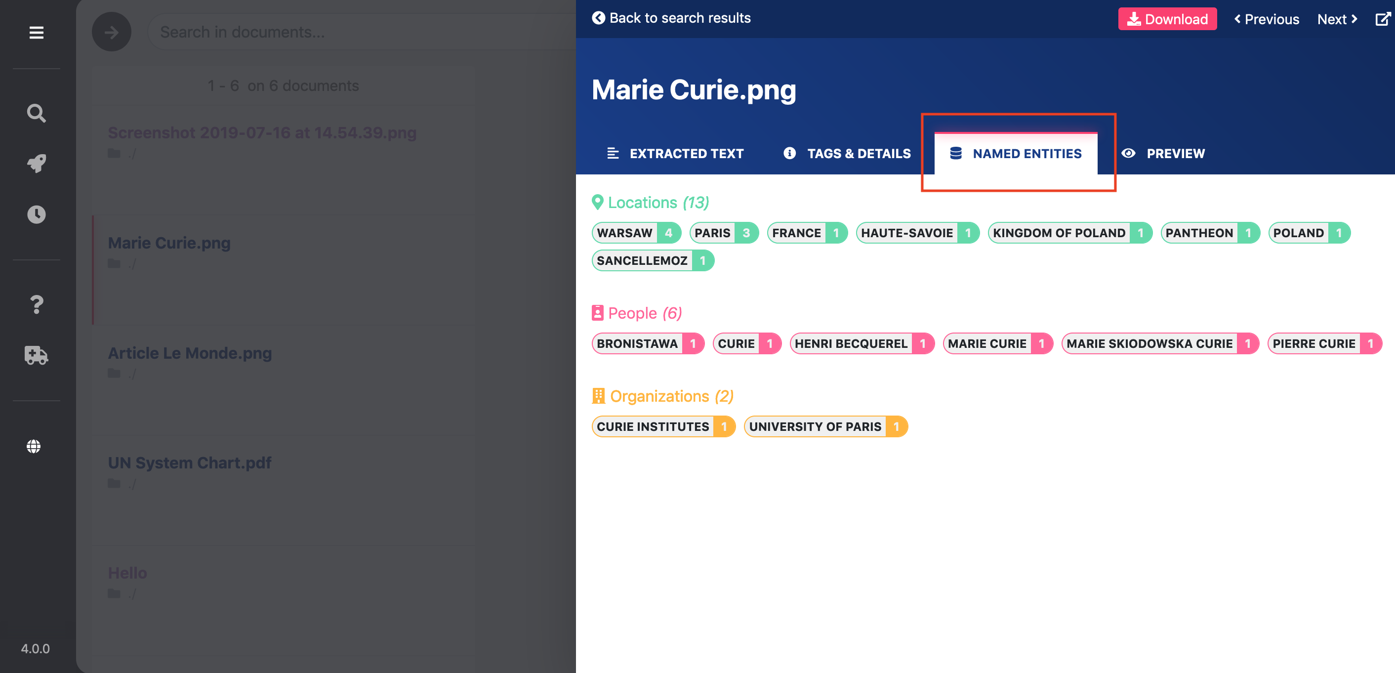Viewport: 1395px width, 673px height.
Task: Download the Marie Curie.png document
Action: (x=1168, y=19)
